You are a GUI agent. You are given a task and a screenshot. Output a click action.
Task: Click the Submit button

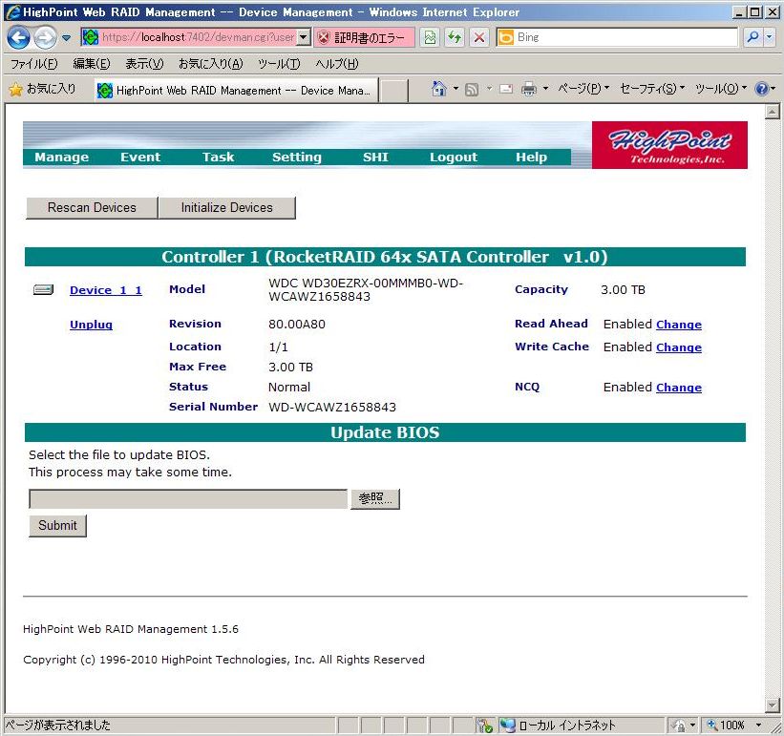57,526
